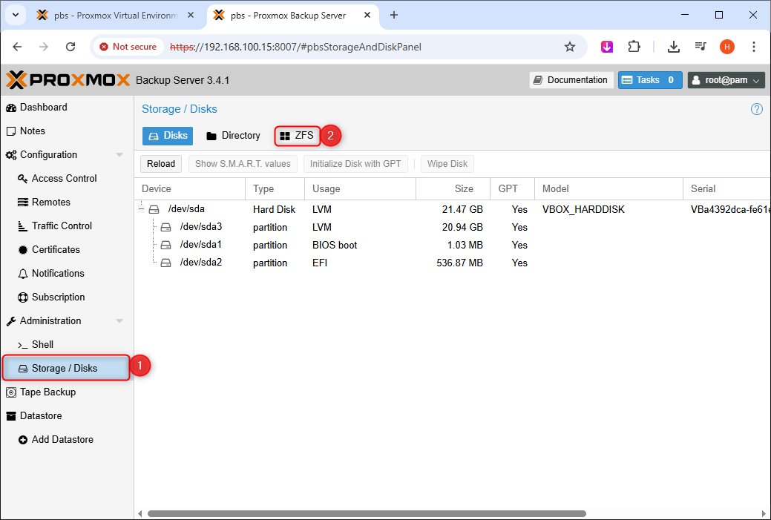Image resolution: width=771 pixels, height=520 pixels.
Task: Collapse the Configuration section arrow
Action: [x=119, y=155]
